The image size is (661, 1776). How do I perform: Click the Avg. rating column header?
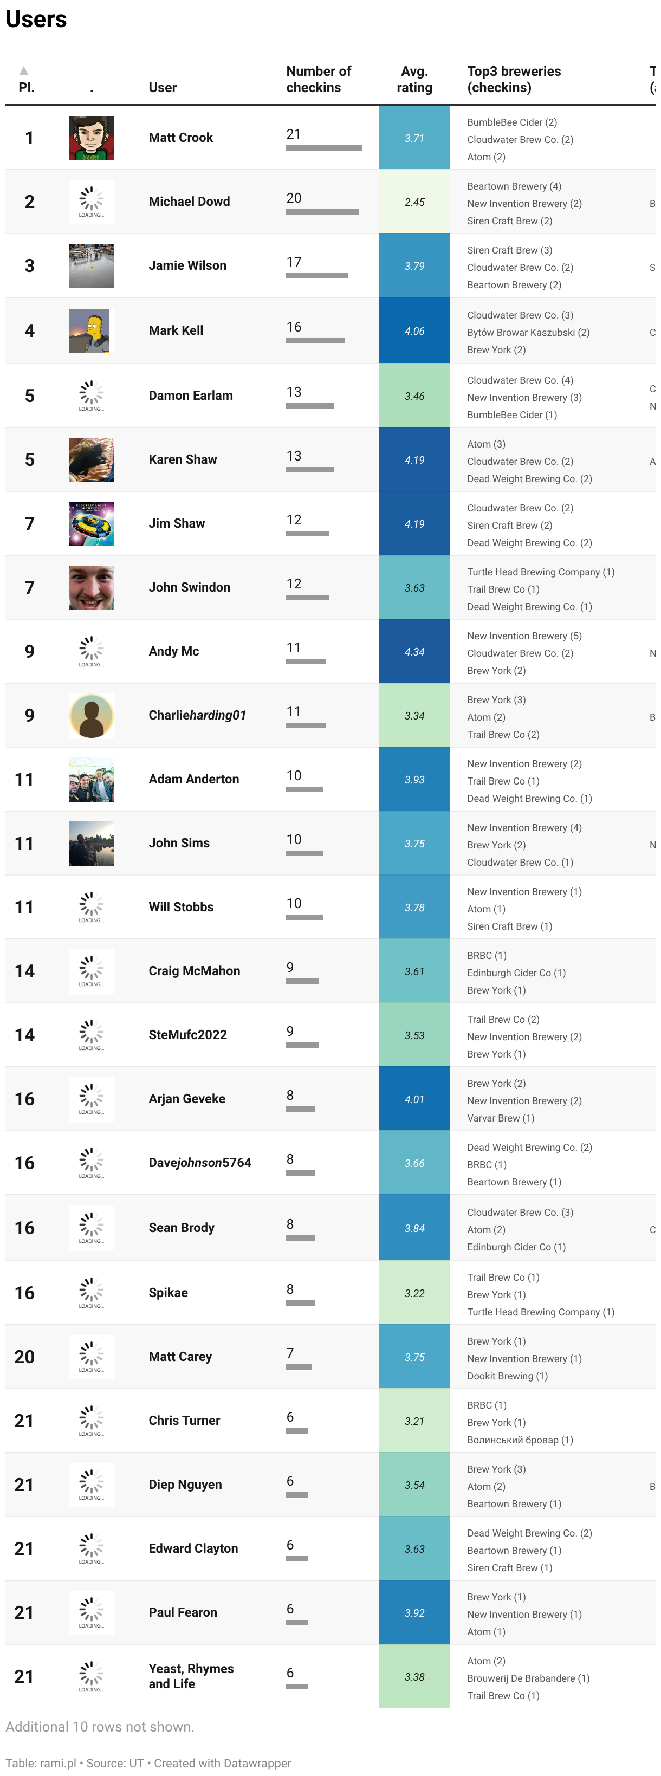(414, 79)
